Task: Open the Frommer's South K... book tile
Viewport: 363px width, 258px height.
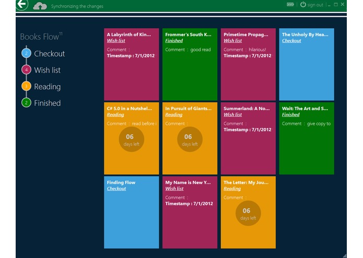Action: (190, 64)
